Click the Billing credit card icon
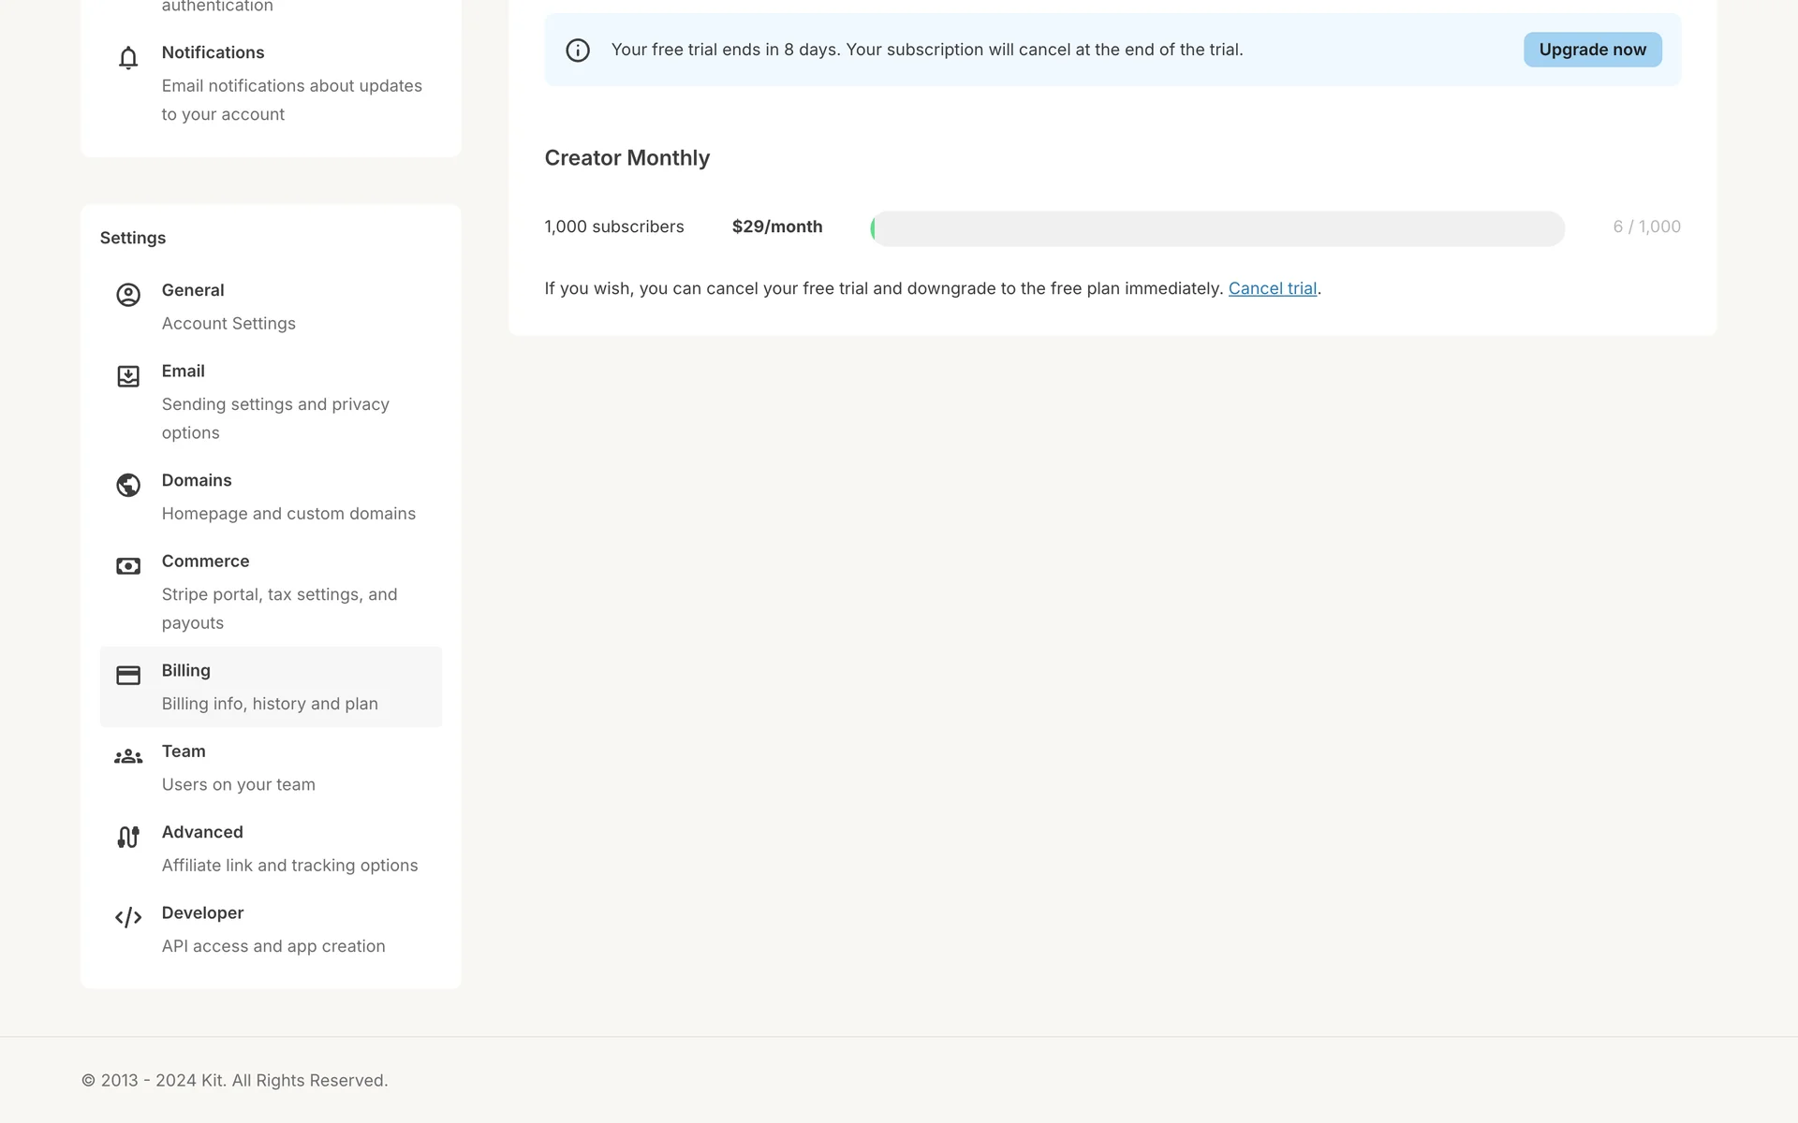 [x=128, y=676]
